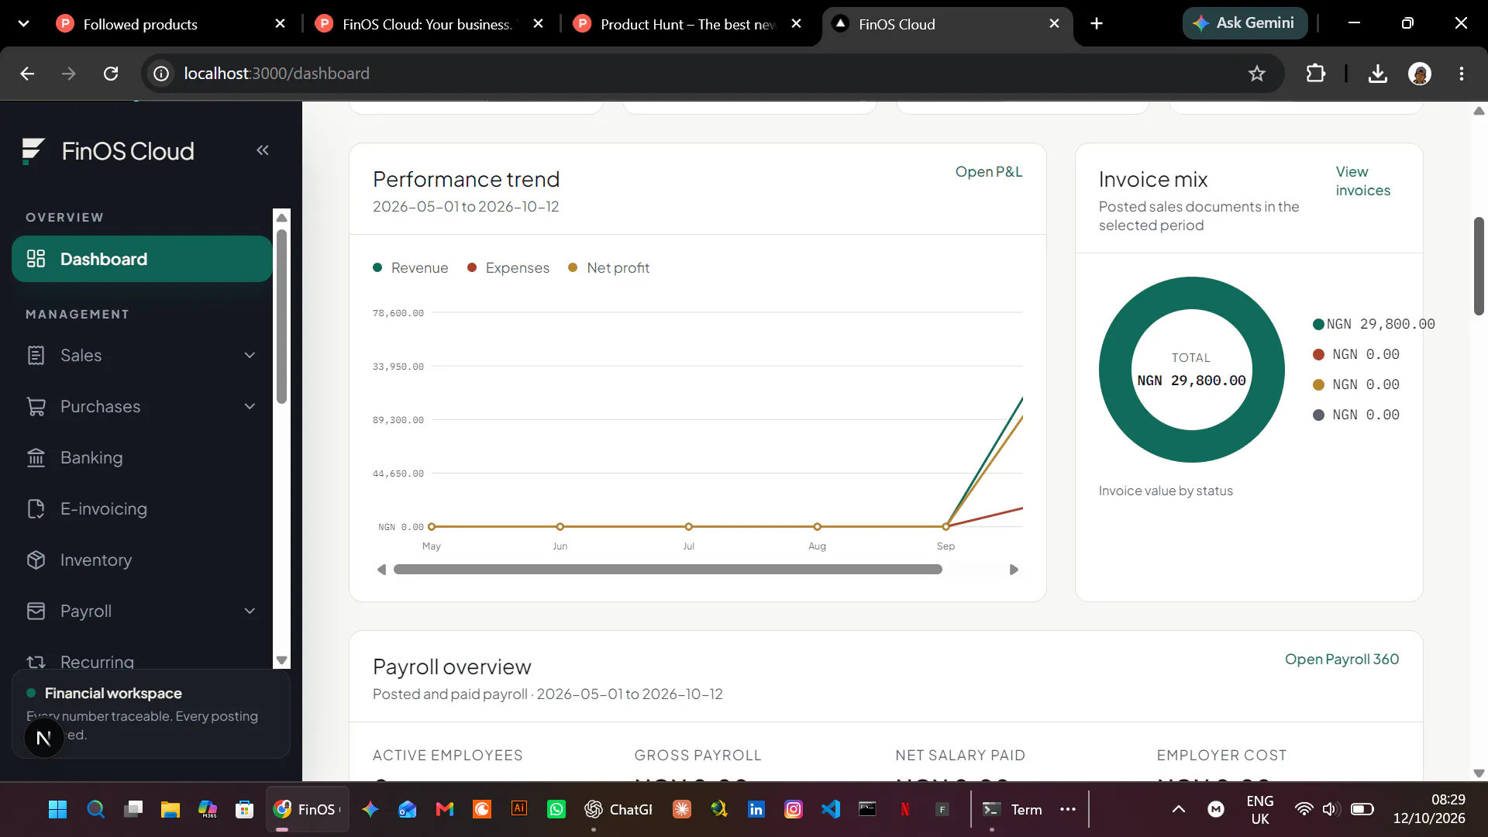Image resolution: width=1488 pixels, height=837 pixels.
Task: Expand the Sales menu chevron
Action: (250, 355)
